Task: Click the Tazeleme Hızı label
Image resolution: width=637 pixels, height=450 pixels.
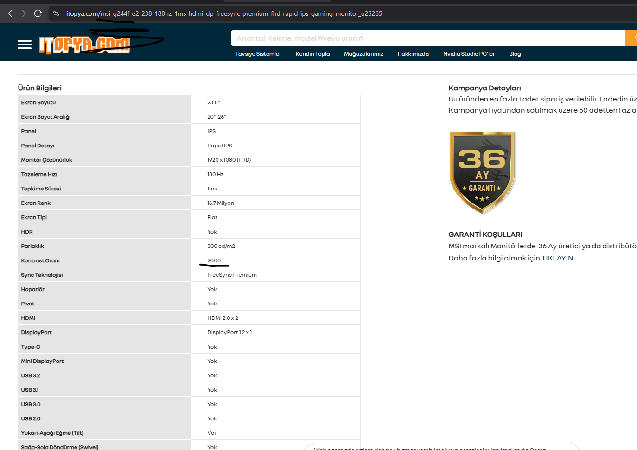Action: (x=39, y=174)
